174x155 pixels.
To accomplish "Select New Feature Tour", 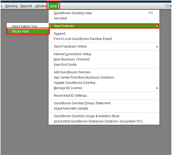I will tap(28, 26).
